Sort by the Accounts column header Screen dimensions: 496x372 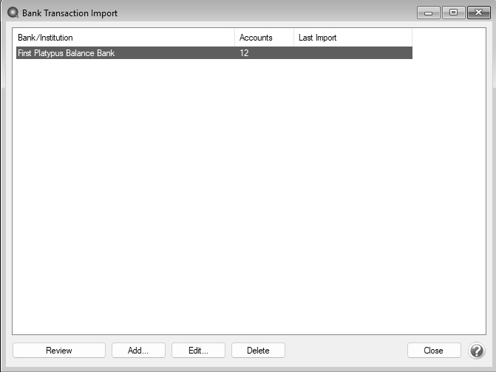(x=264, y=38)
